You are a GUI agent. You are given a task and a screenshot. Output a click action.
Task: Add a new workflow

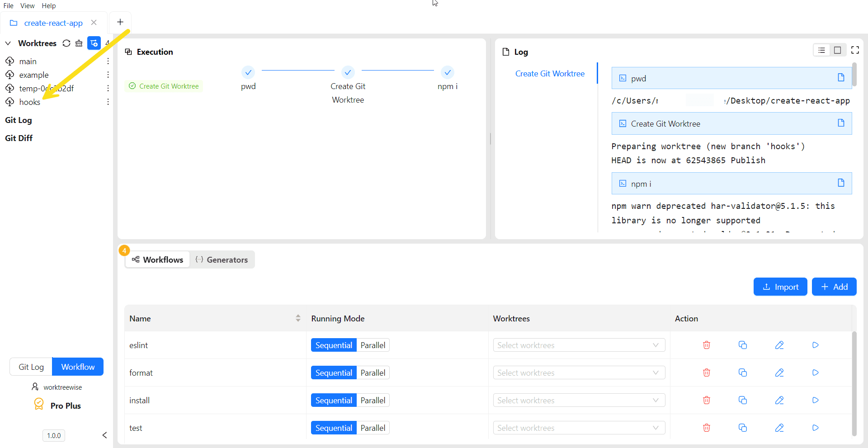[834, 287]
